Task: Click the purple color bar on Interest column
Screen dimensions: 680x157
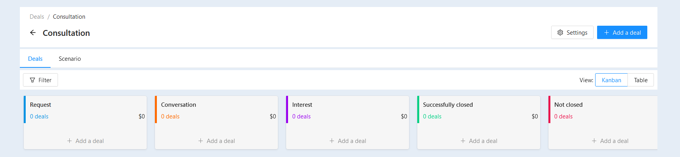Action: point(287,109)
